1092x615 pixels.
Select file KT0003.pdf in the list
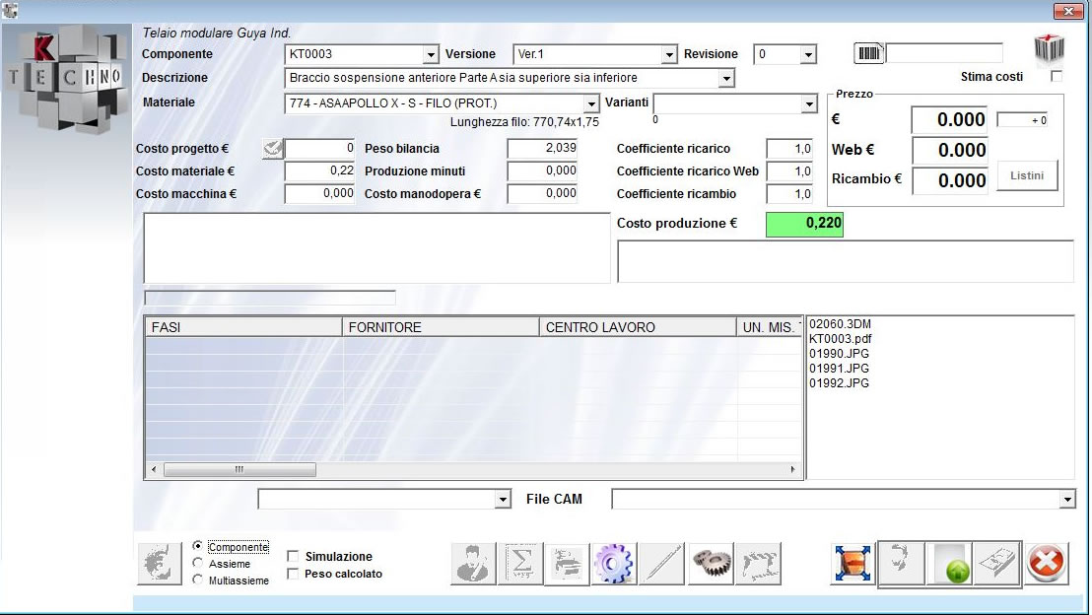click(x=840, y=338)
